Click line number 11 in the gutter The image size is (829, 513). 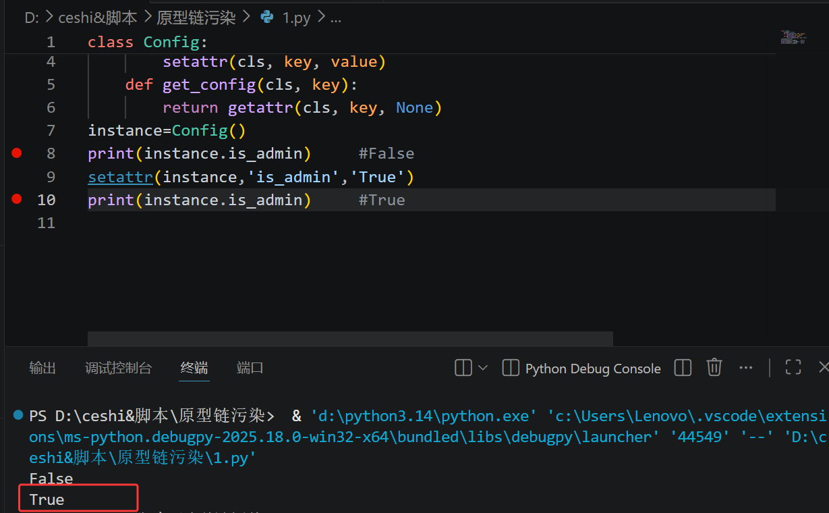pyautogui.click(x=47, y=223)
